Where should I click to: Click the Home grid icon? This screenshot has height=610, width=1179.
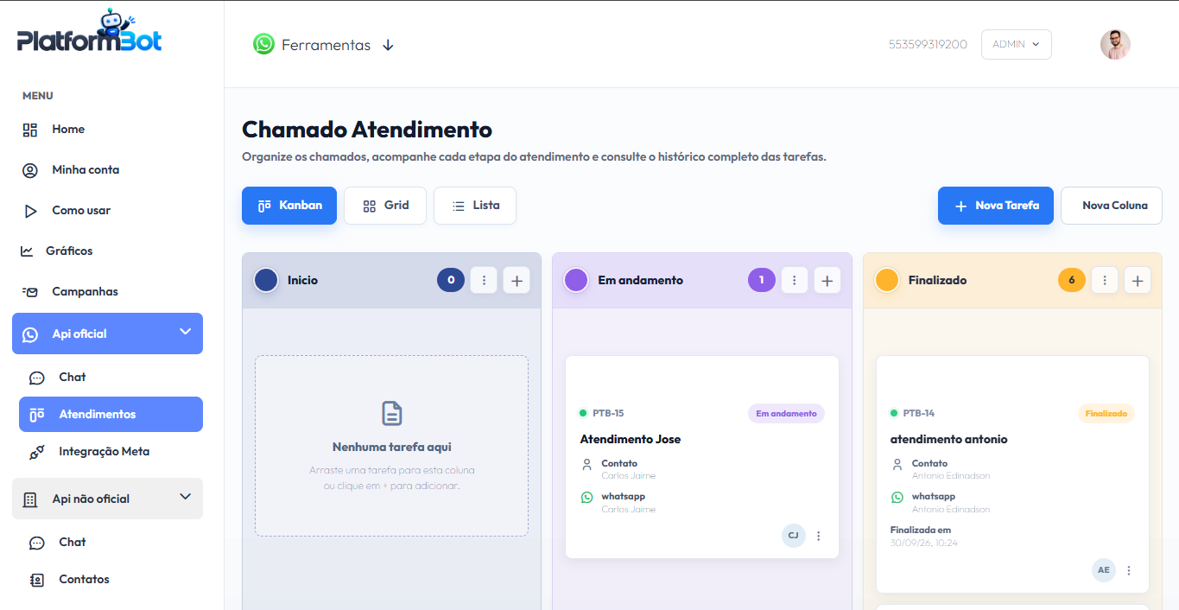[30, 130]
